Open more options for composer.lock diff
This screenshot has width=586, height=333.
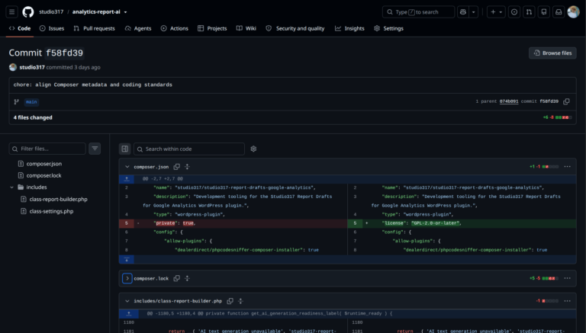click(568, 278)
